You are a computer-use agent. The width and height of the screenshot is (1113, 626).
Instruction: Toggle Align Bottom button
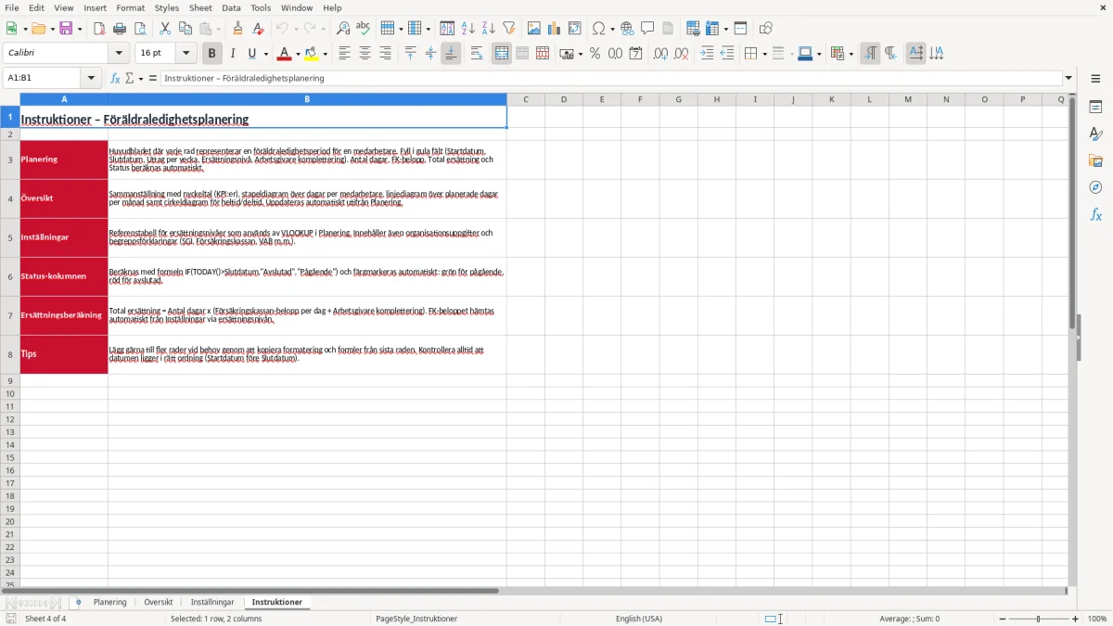click(x=451, y=54)
